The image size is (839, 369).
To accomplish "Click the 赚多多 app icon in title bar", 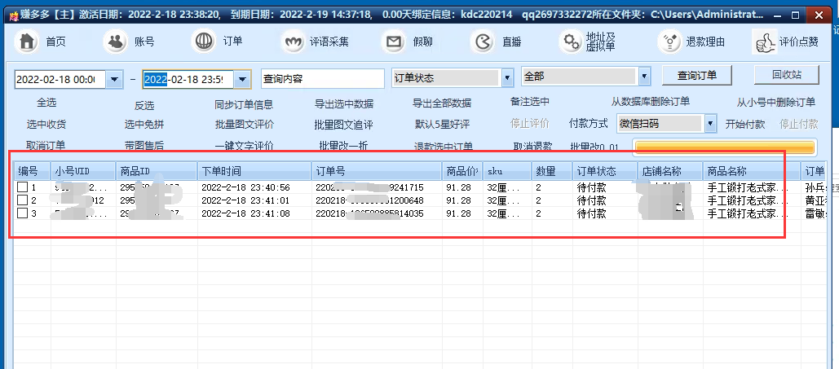I will coord(15,15).
